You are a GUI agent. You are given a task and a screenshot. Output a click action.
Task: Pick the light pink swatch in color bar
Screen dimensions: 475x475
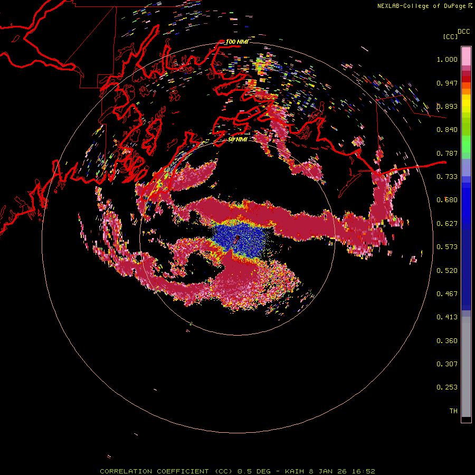[466, 56]
